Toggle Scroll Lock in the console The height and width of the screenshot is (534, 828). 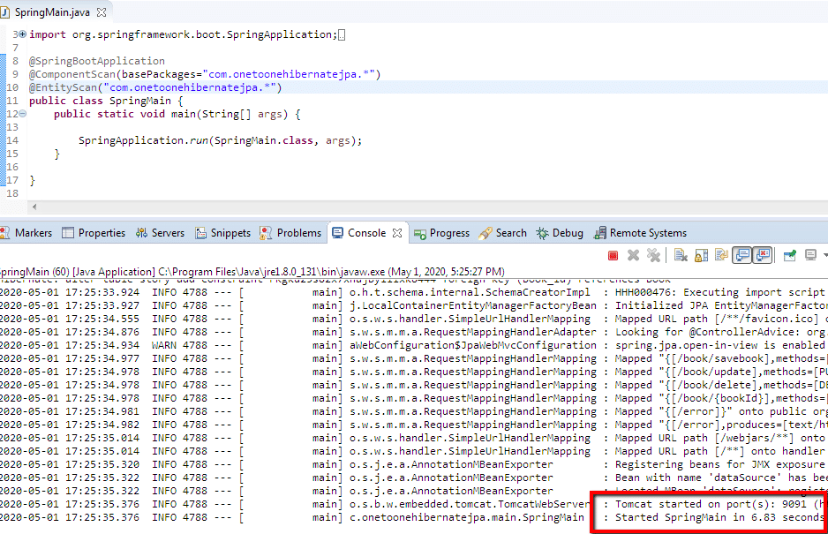701,255
